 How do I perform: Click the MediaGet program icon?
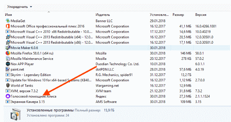click(8, 21)
